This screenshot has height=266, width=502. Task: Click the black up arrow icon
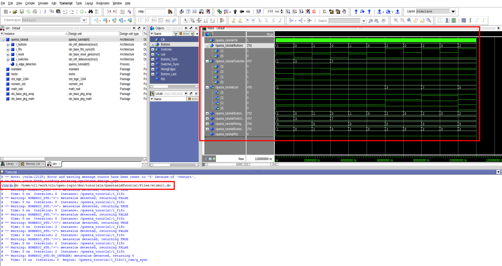click(x=235, y=12)
